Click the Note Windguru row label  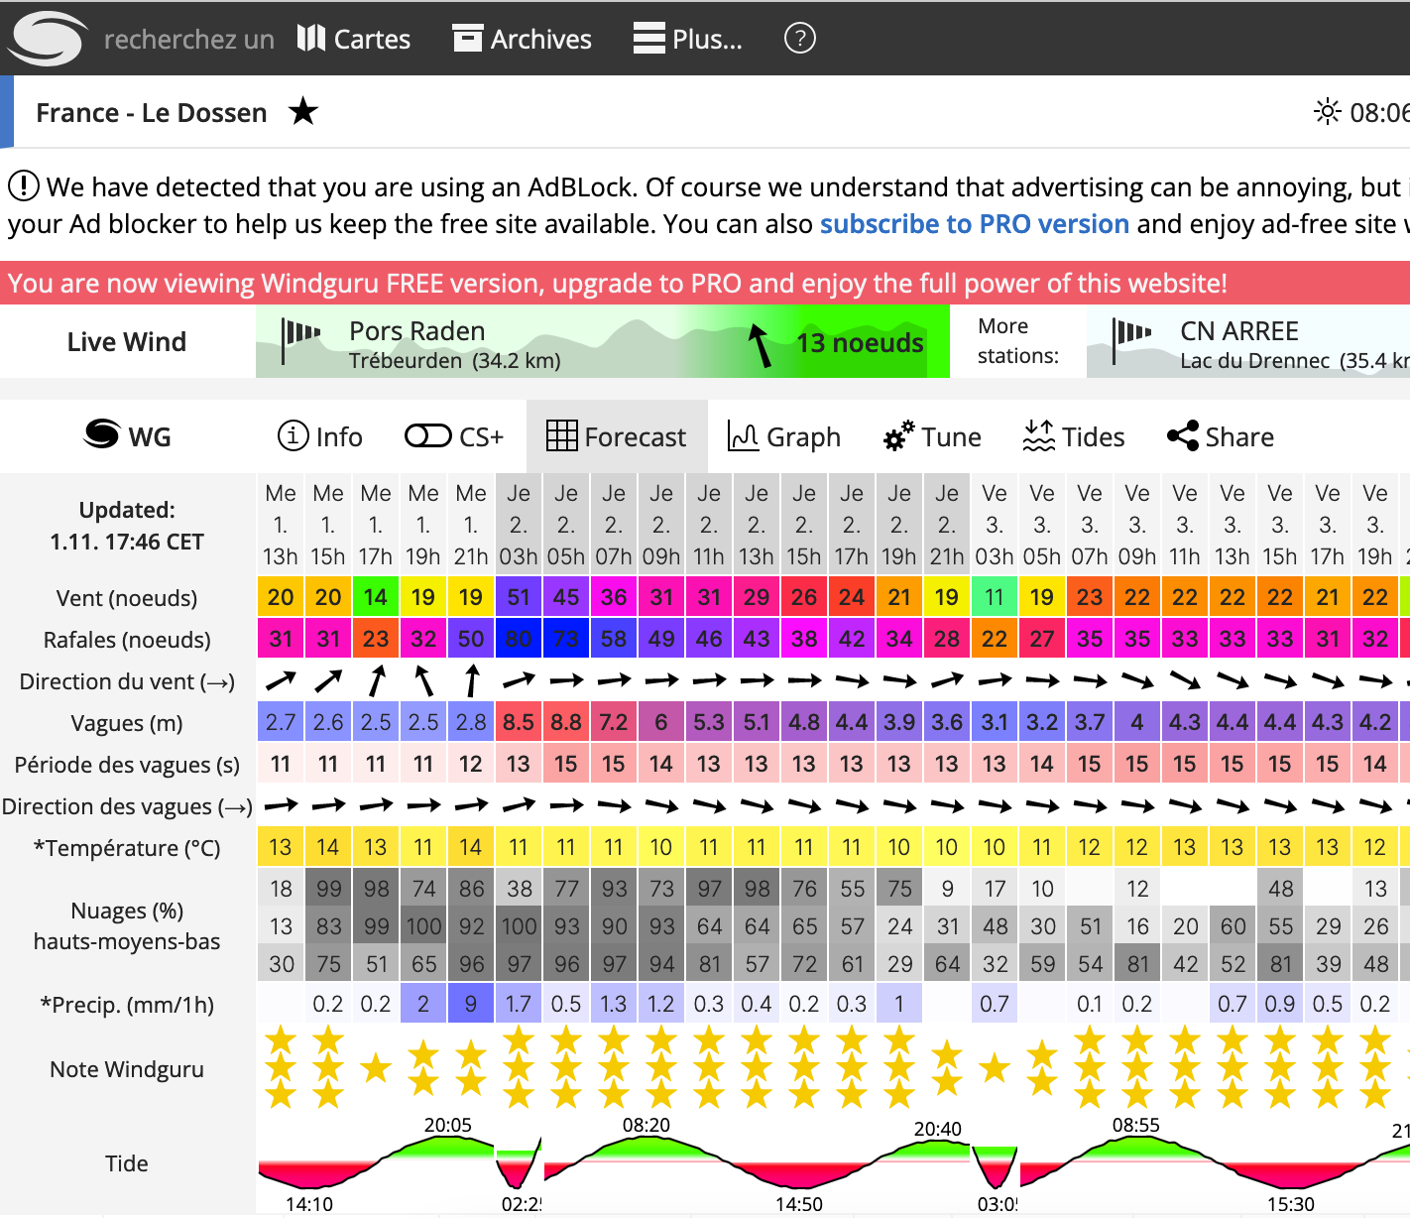point(127,1069)
